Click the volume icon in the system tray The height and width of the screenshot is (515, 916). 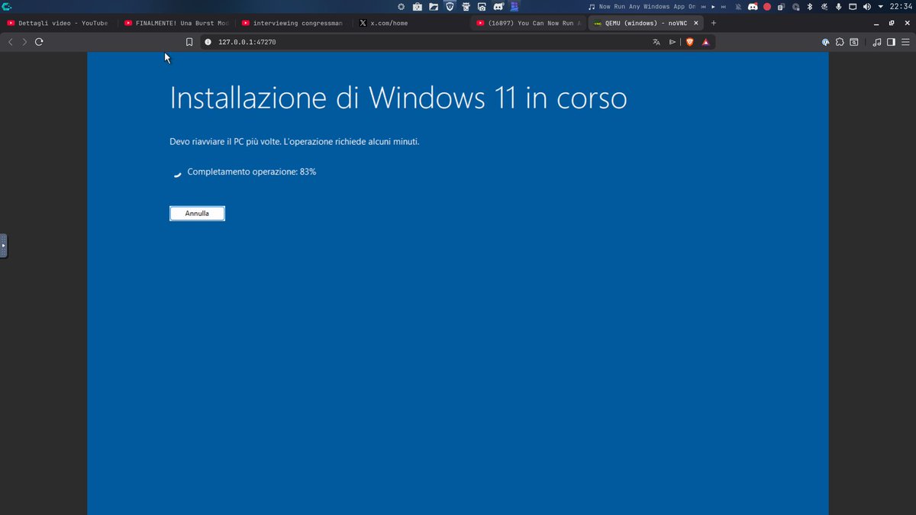click(x=866, y=6)
